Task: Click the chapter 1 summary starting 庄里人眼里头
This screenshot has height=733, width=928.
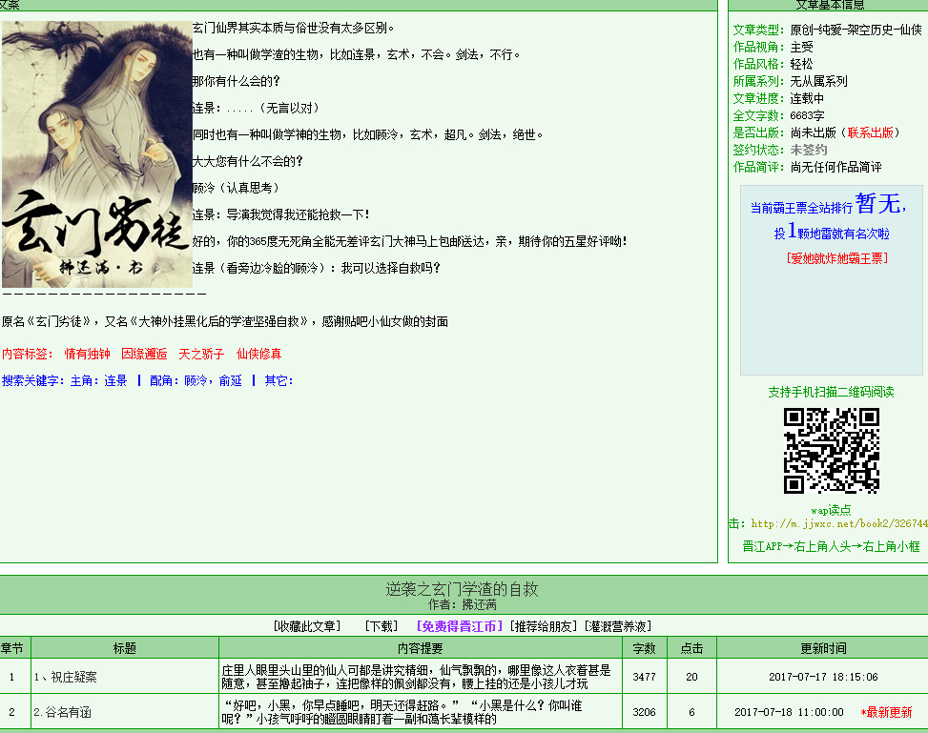Action: [x=416, y=677]
